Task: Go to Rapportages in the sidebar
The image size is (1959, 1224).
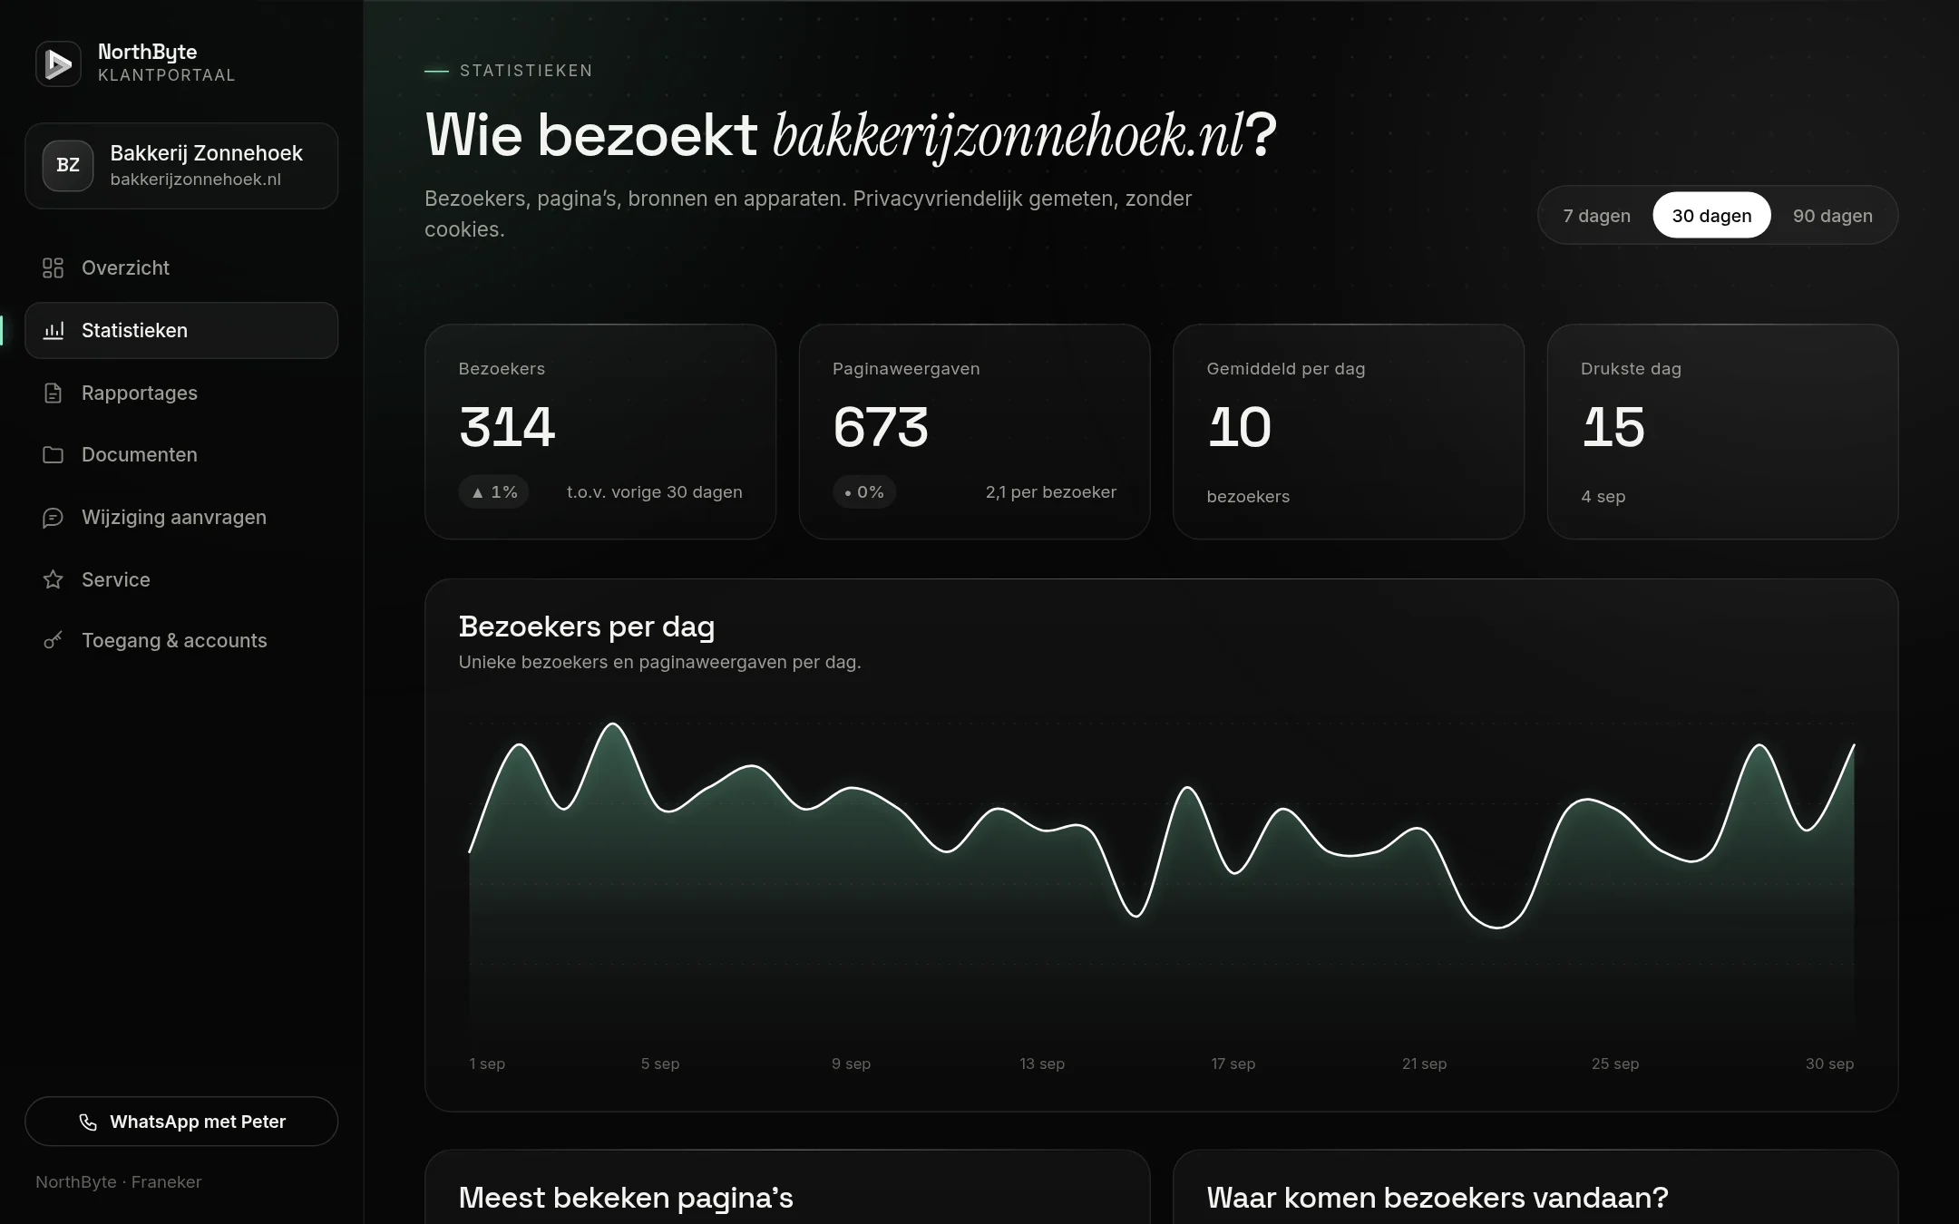Action: click(181, 393)
